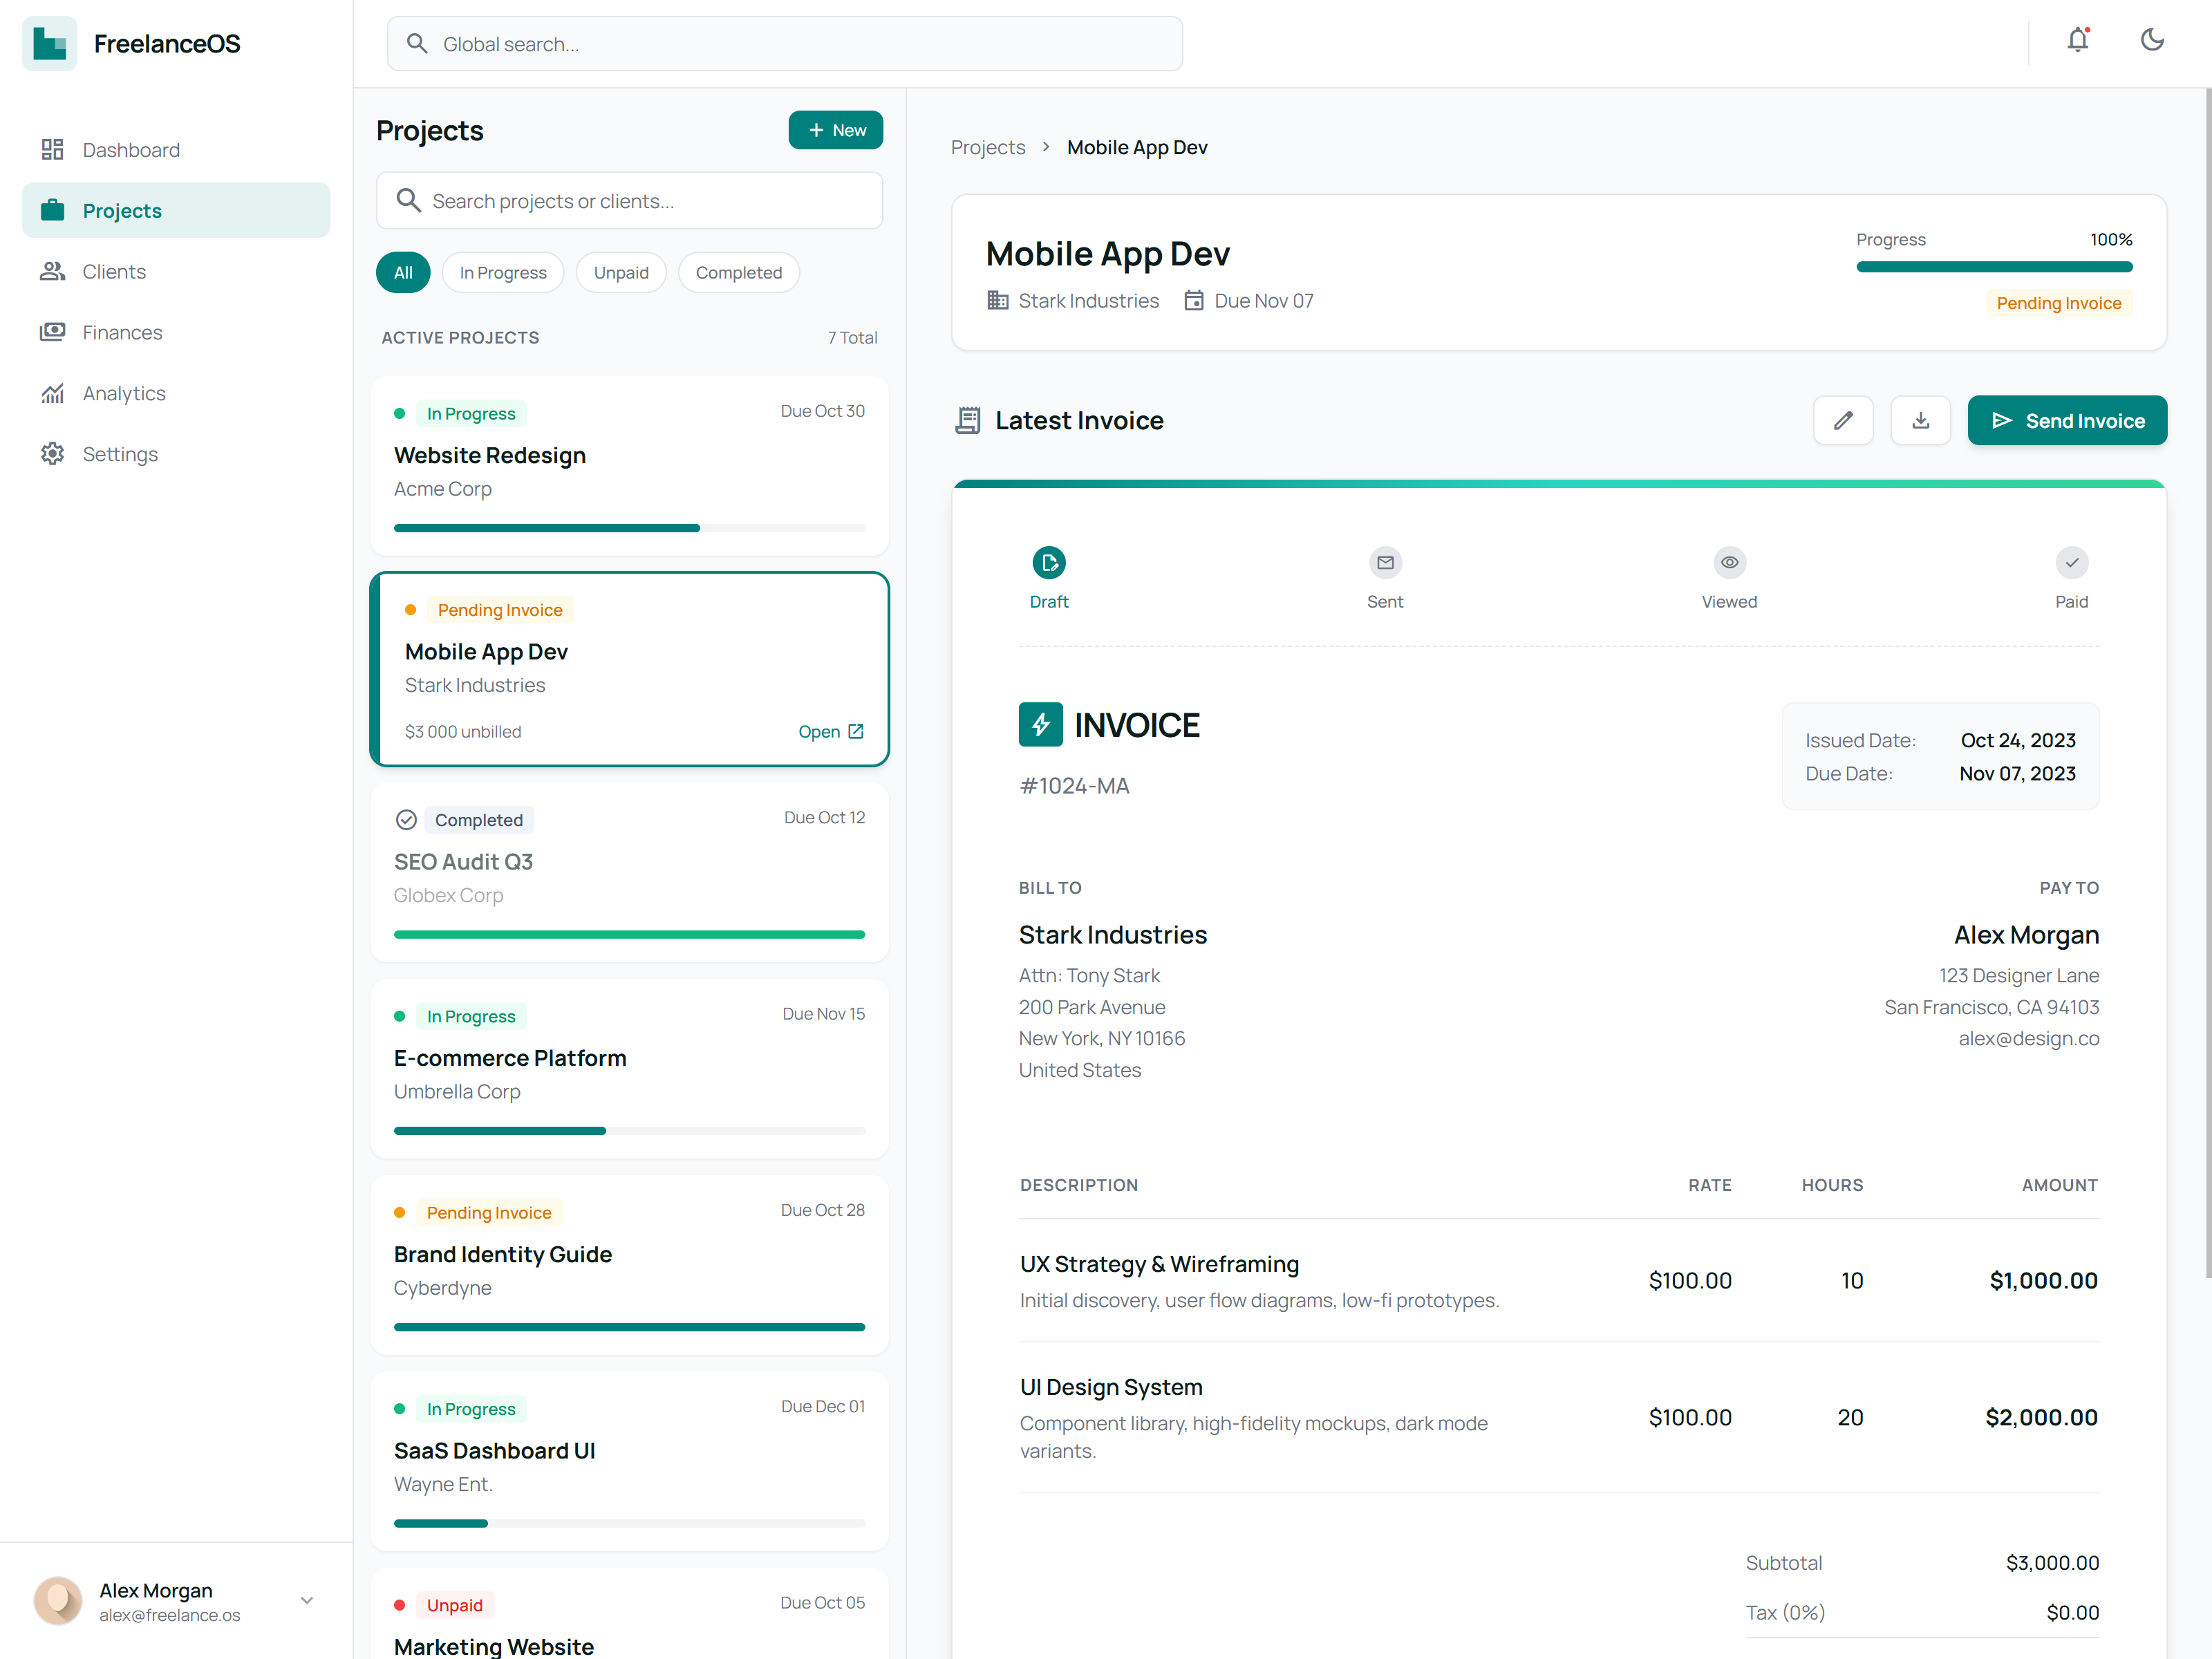
Task: Click the Draft status step icon
Action: coord(1048,563)
